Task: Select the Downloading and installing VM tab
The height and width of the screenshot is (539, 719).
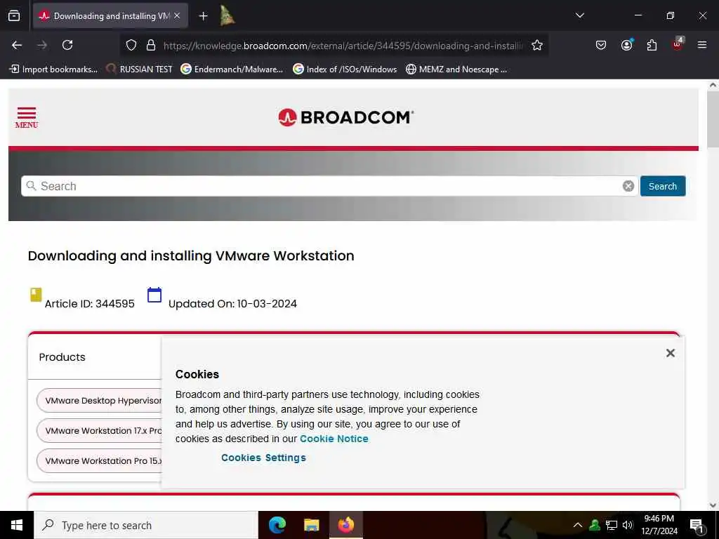Action: [110, 15]
